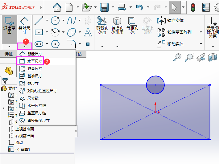The width and height of the screenshot is (219, 164).
Task: Open the dropdown arrow under 退出草图
Action: [x=9, y=46]
